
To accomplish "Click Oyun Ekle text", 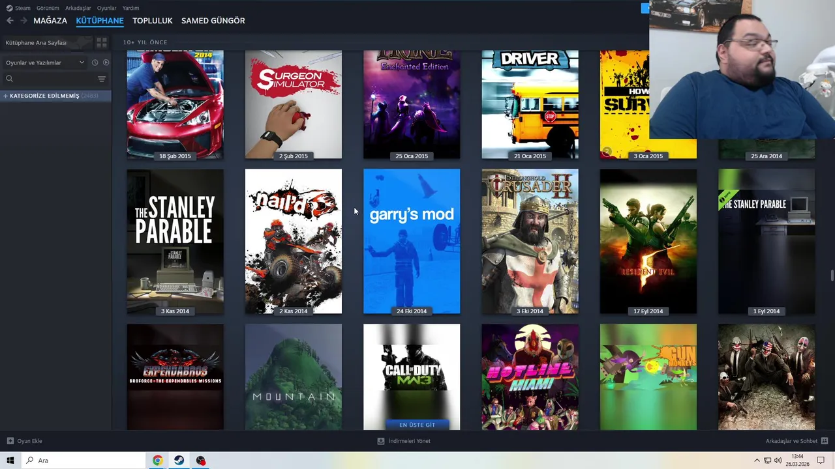I will pos(29,441).
